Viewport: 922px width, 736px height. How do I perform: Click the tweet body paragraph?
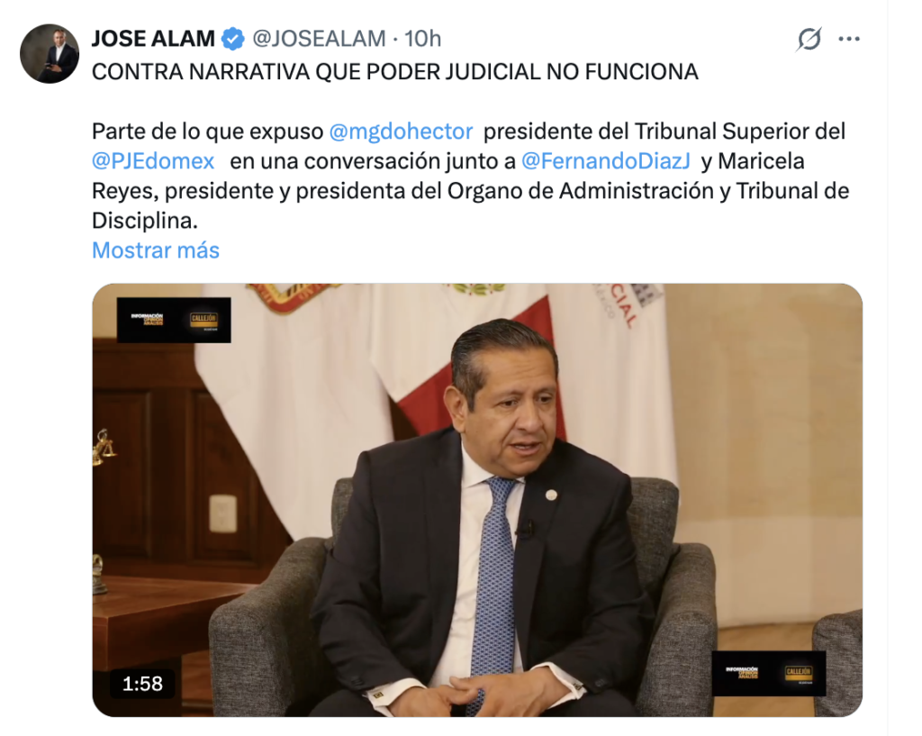pos(470,176)
